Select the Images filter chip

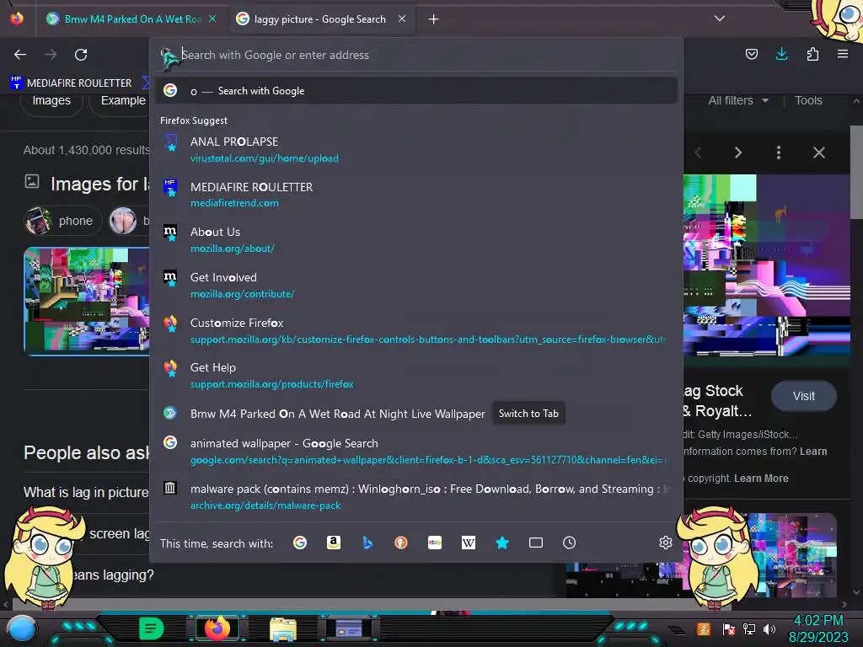point(51,101)
